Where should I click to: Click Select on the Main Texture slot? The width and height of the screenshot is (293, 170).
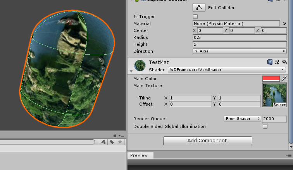click(x=279, y=104)
